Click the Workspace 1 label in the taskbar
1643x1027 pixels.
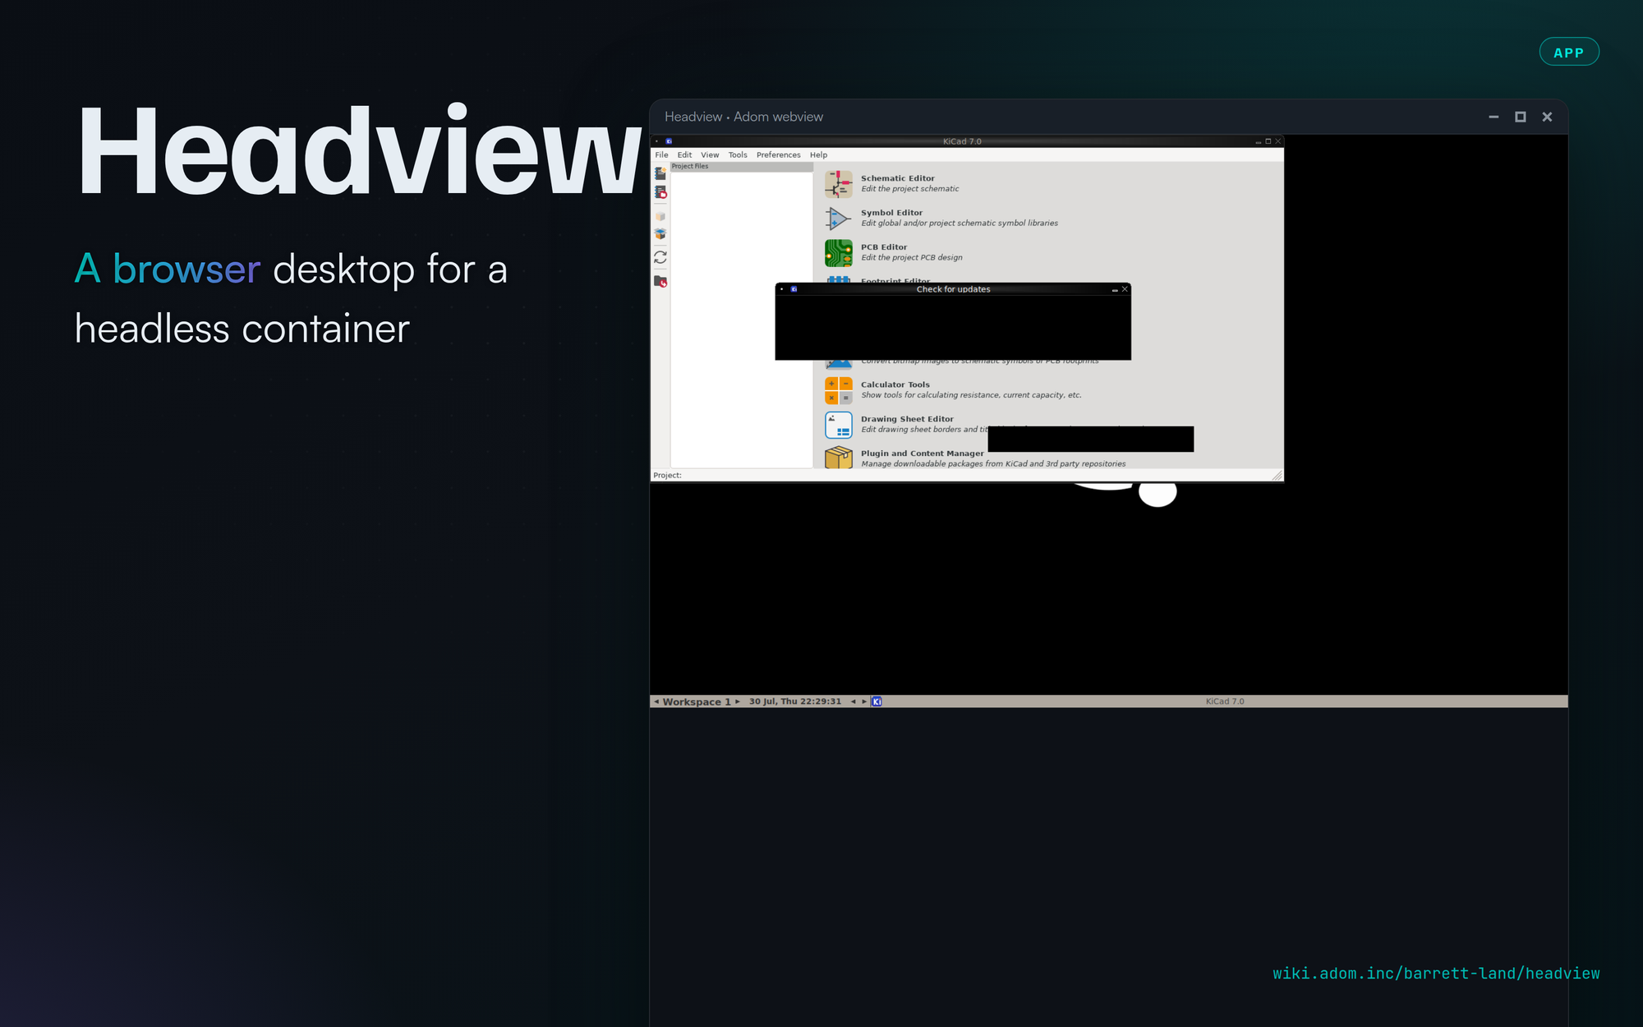697,702
